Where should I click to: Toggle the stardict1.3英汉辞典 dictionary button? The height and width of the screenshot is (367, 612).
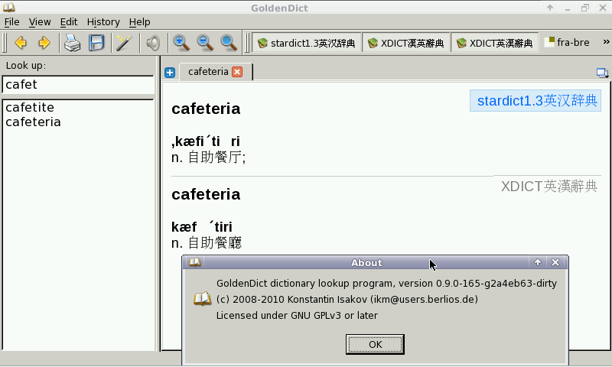pyautogui.click(x=306, y=43)
